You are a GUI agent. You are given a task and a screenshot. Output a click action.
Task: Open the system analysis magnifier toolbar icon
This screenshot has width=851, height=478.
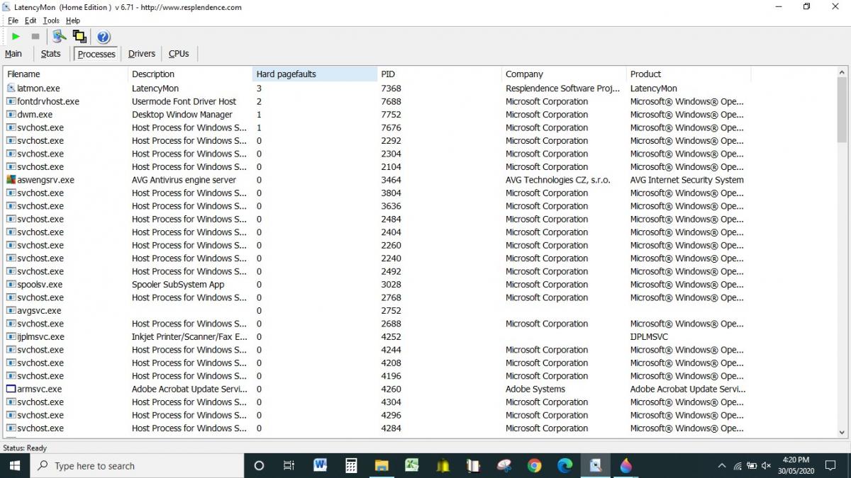click(60, 36)
